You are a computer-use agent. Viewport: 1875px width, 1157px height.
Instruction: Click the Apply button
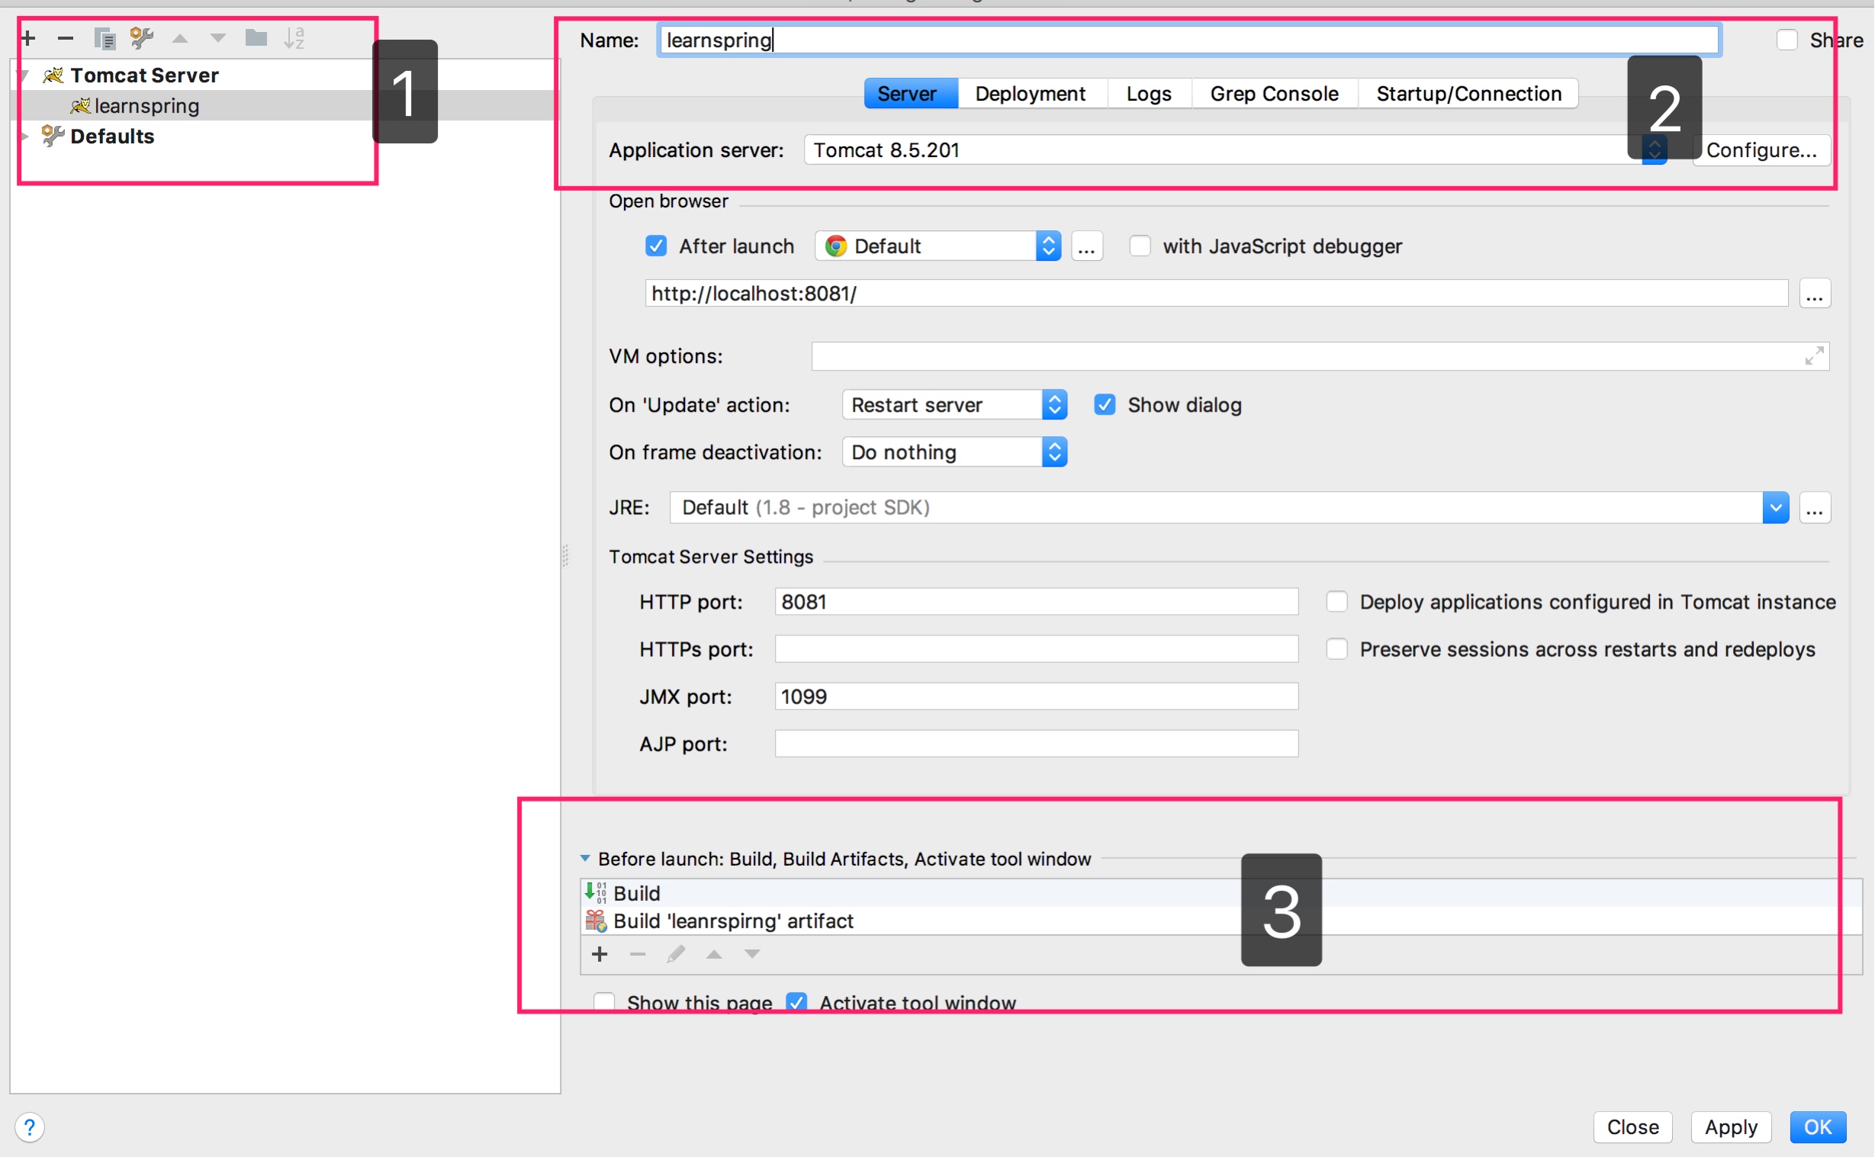click(x=1731, y=1127)
